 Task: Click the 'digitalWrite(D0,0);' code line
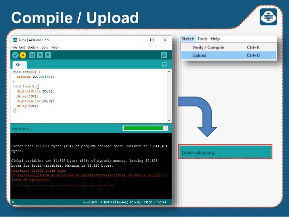click(x=36, y=101)
